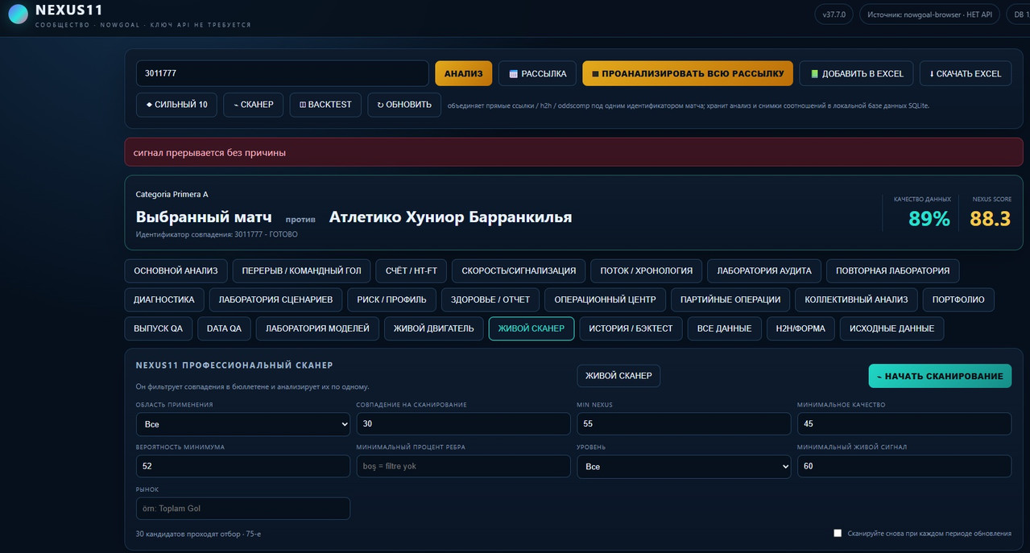Open the ОПЕРАЦИОННЫЙ ЦЕНТР tab
The image size is (1030, 553).
tap(605, 299)
